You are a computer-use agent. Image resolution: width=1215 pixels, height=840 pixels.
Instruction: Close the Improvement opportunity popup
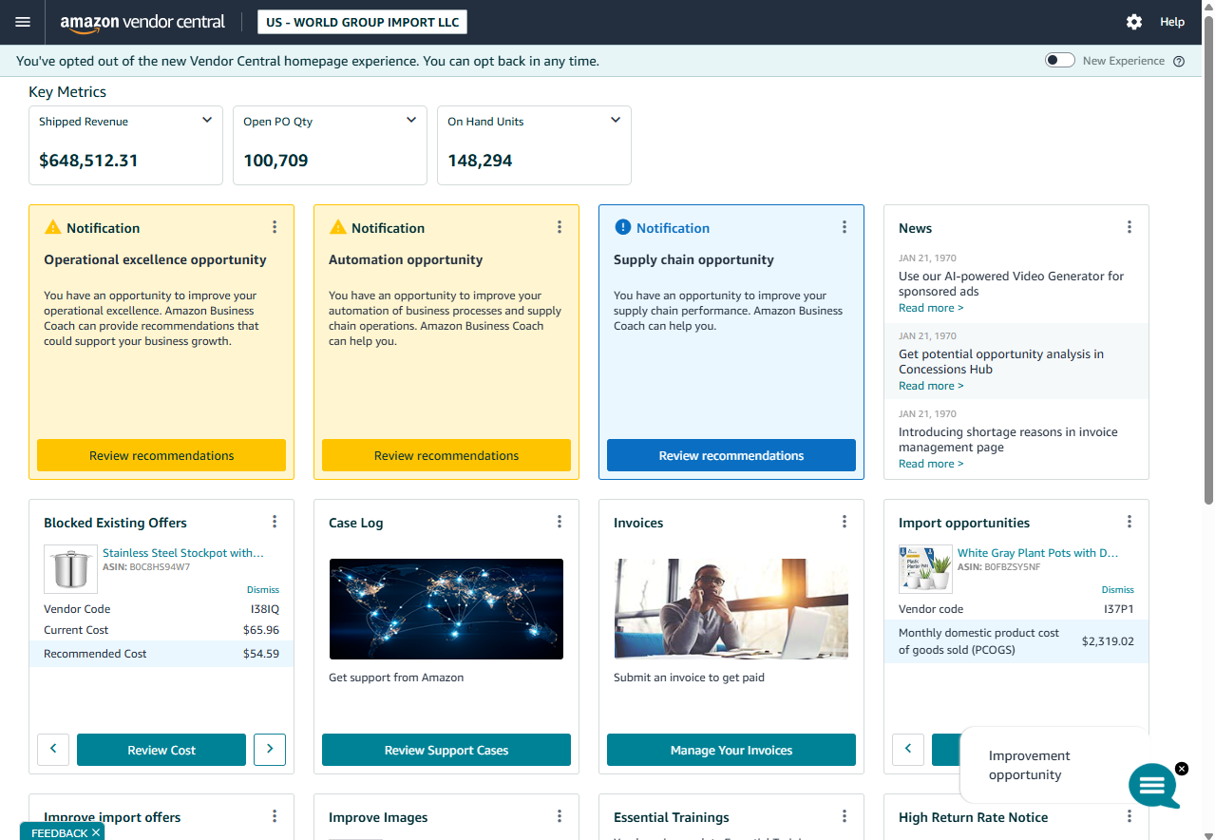1181,768
